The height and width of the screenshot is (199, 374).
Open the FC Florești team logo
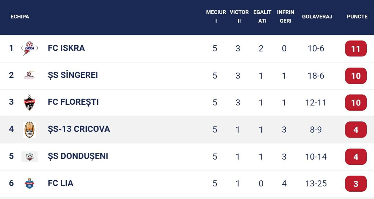[30, 102]
